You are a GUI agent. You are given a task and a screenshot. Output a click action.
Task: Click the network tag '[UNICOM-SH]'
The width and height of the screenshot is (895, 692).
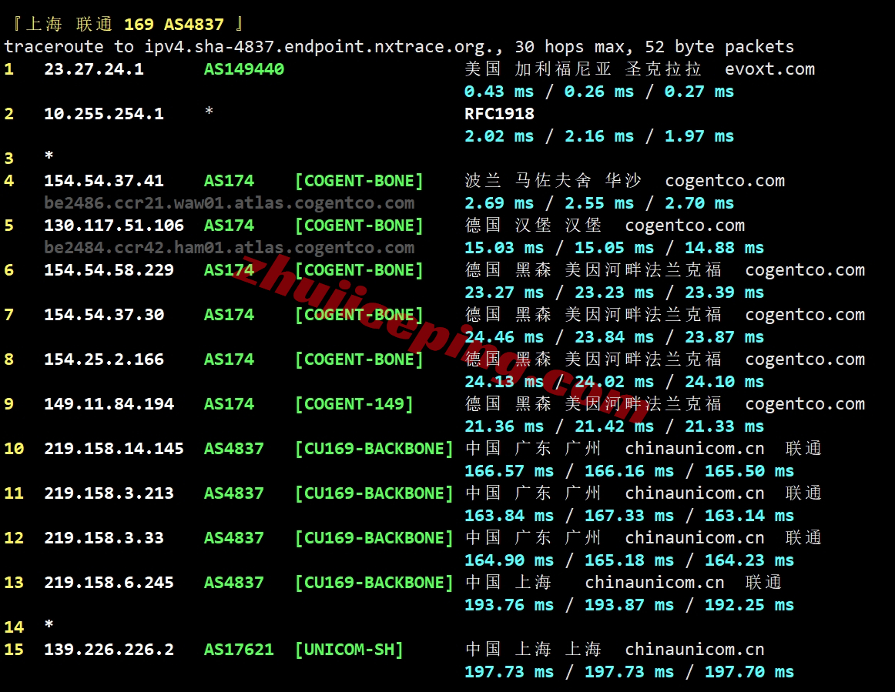[x=349, y=650]
